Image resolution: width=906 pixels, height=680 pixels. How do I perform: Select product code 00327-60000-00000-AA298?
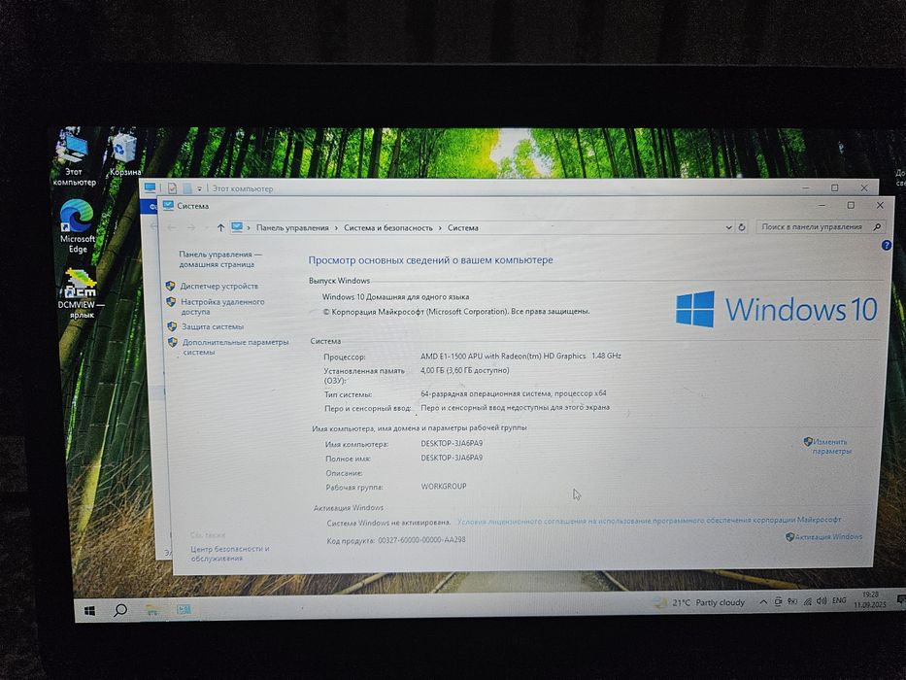(x=421, y=540)
